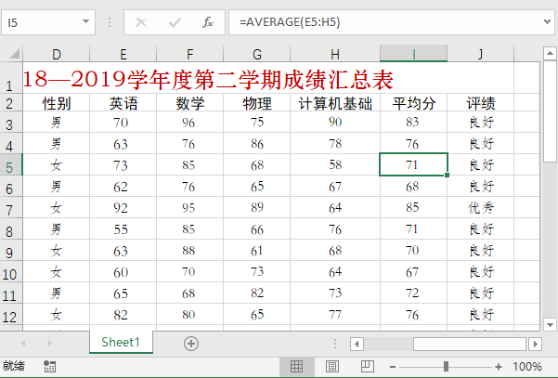The width and height of the screenshot is (558, 378).
Task: Open the Name Box dropdown arrow
Action: click(85, 21)
